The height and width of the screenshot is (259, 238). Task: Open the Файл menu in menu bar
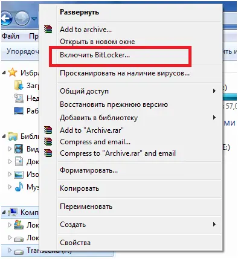(x=10, y=36)
